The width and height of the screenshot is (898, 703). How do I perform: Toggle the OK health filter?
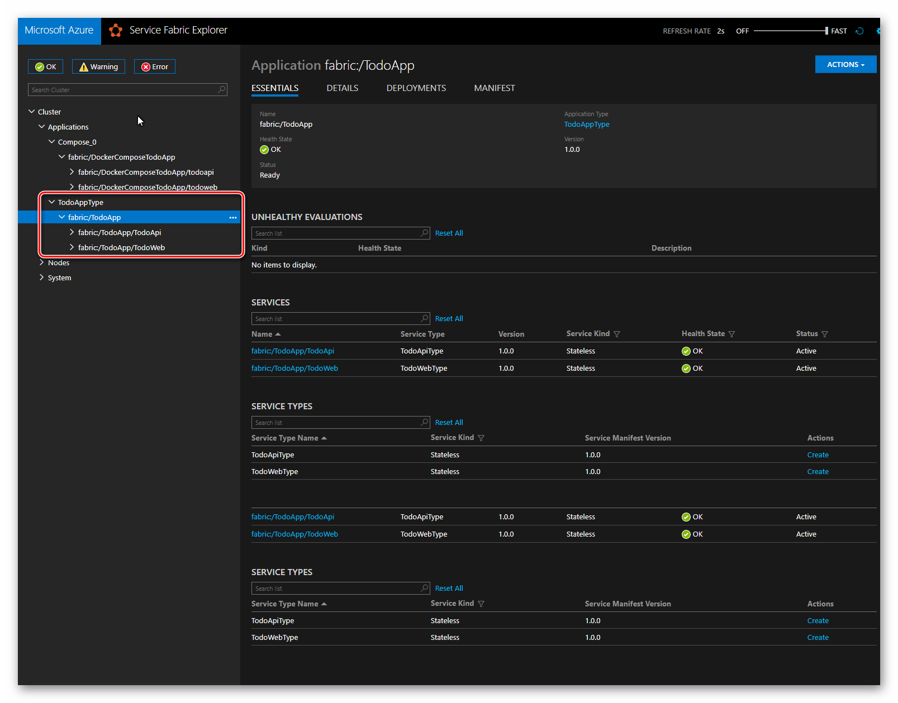46,66
